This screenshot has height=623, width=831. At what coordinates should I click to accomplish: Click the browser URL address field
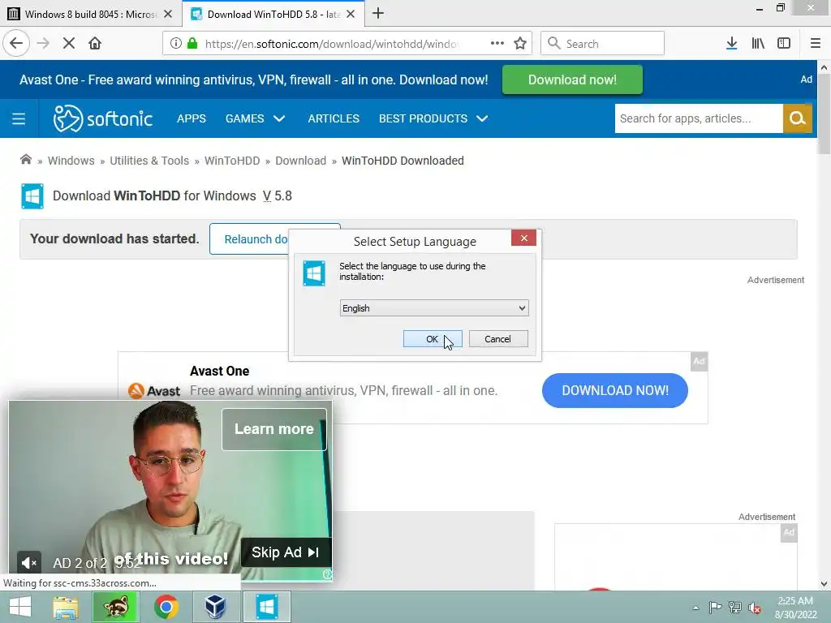(331, 44)
